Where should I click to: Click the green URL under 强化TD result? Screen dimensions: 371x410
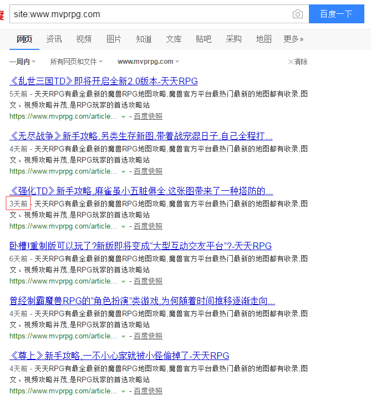(63, 226)
